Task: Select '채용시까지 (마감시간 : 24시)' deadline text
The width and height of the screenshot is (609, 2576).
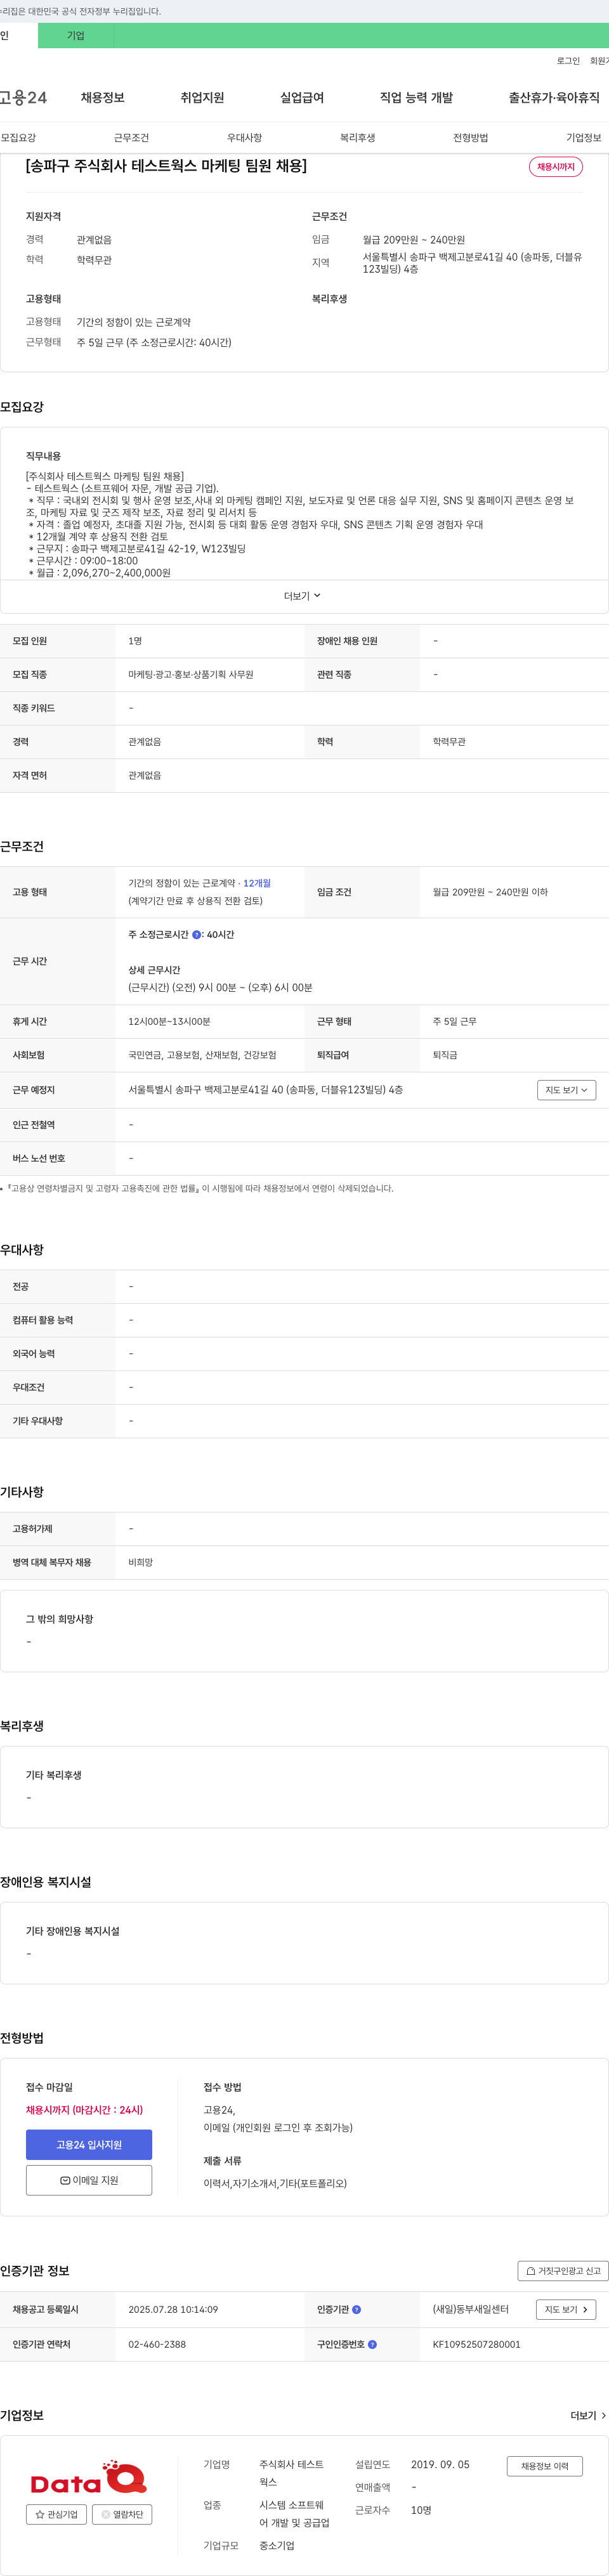Action: click(84, 2110)
